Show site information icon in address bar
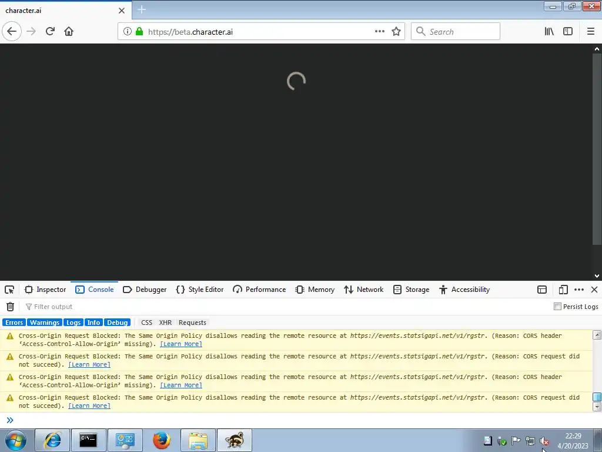The height and width of the screenshot is (452, 602). (128, 32)
